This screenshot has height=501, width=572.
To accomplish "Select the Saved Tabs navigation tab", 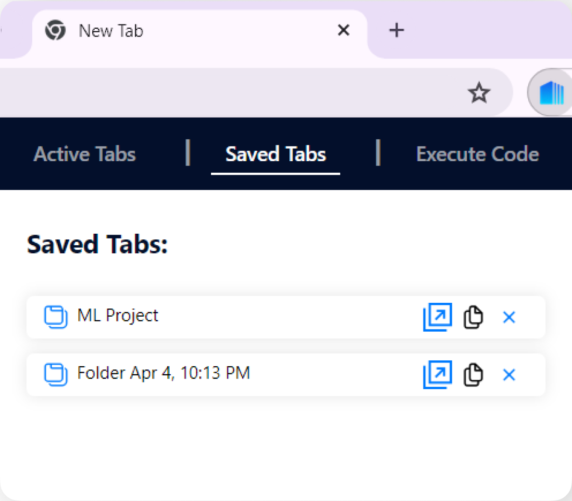I will tap(275, 154).
